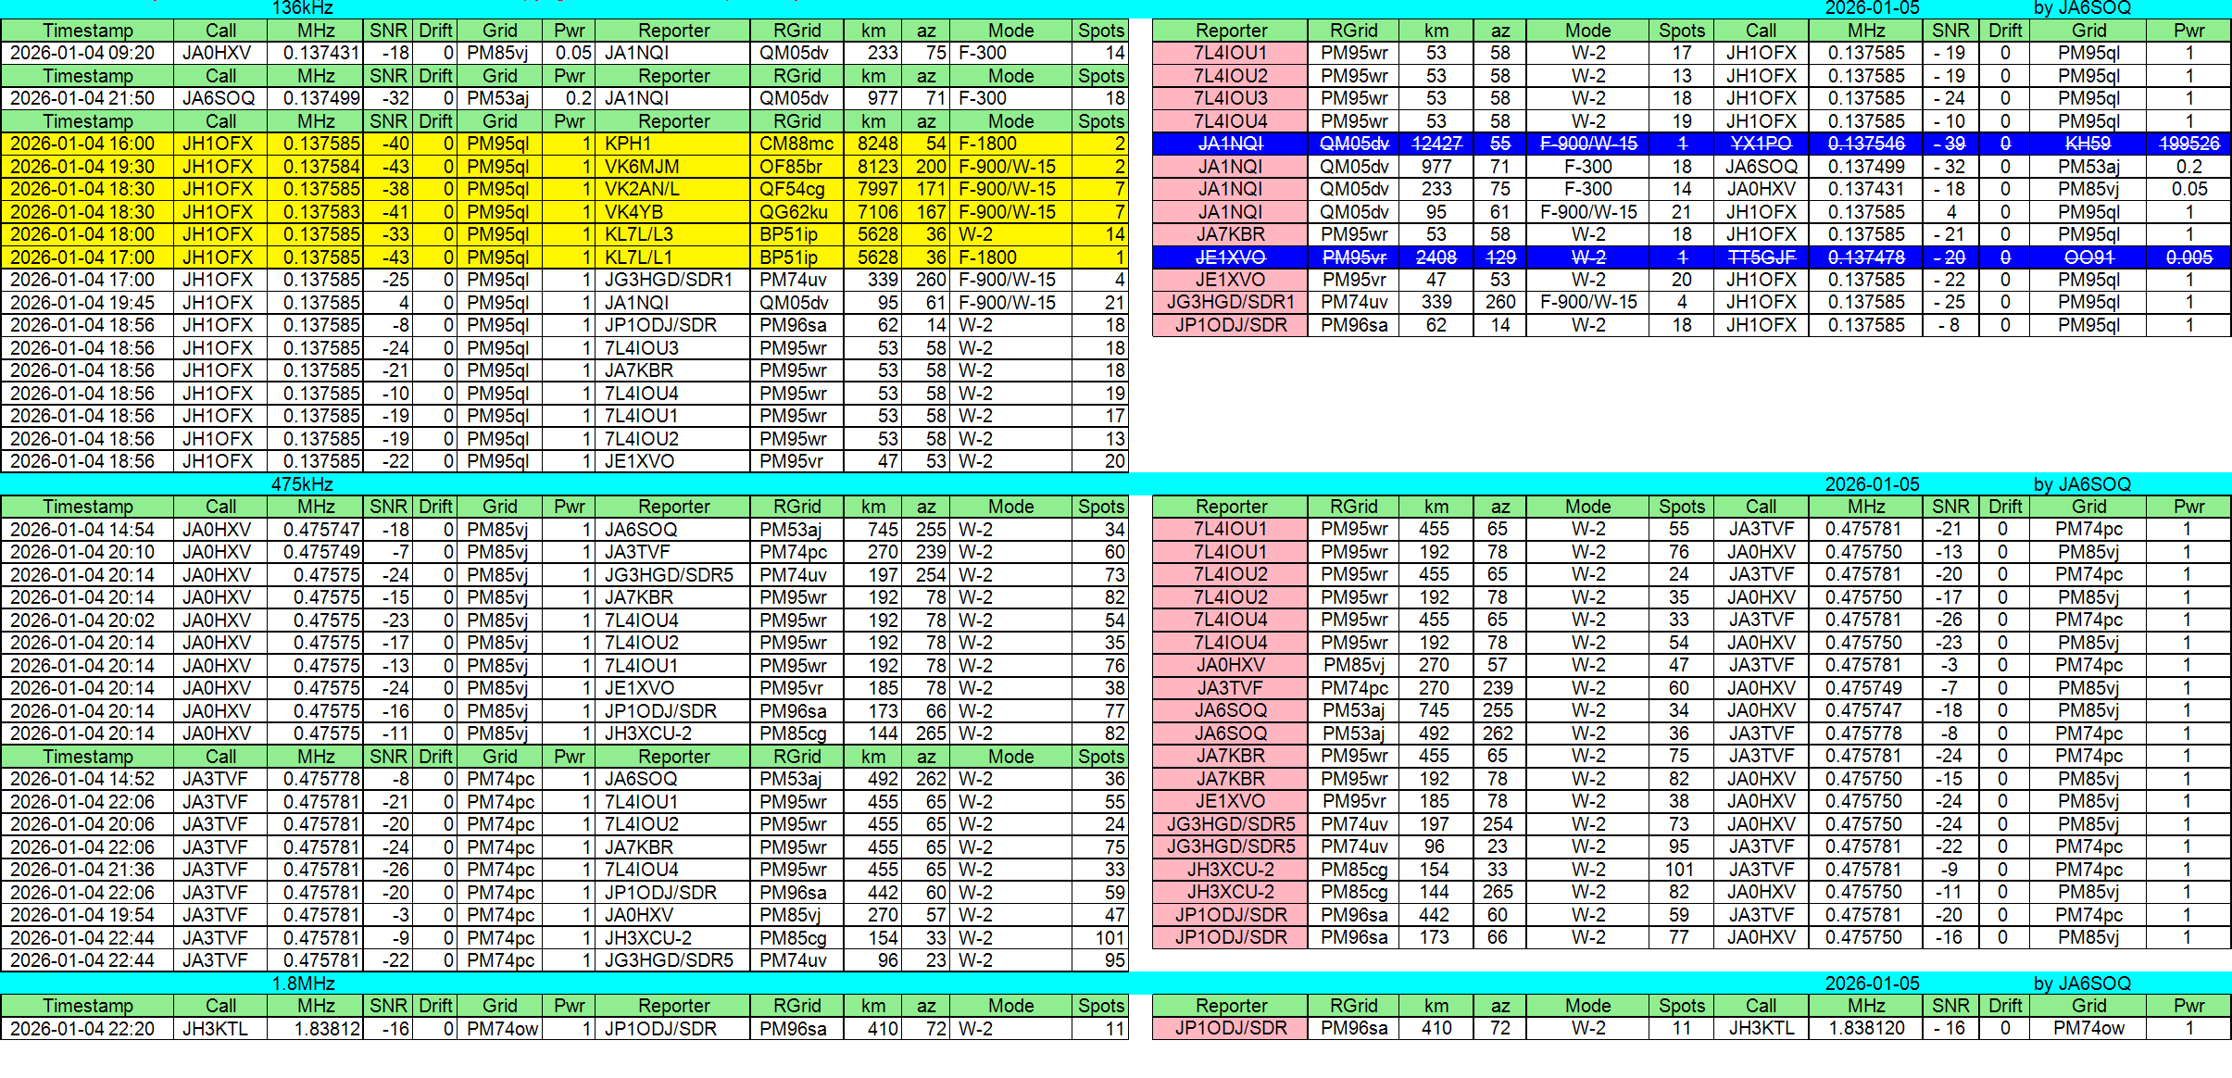Click the 1.838120 MHz frequency cell
This screenshot has width=2232, height=1078.
(1866, 1028)
